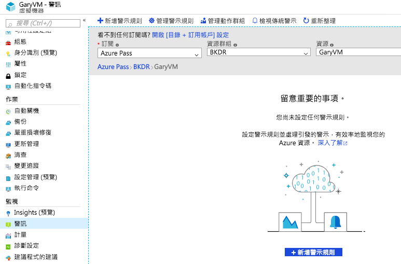Viewport: 401px width, 264px height.
Task: Click the list icon beside 設定管理 (預覽)
Action: 8,178
